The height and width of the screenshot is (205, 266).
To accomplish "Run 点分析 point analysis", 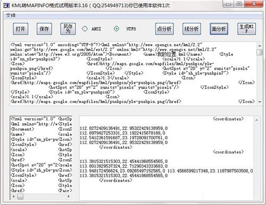I will 164,29.
